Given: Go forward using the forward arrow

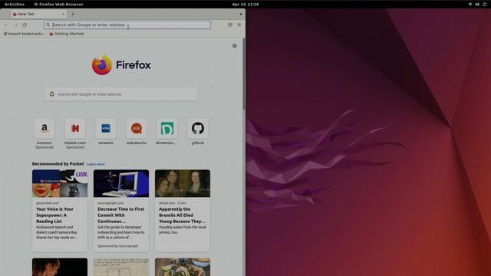Looking at the screenshot, I should [x=15, y=25].
